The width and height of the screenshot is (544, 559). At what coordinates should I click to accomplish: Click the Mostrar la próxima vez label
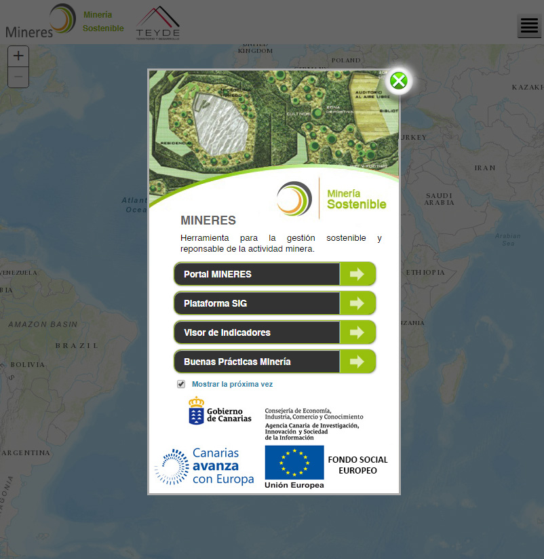(x=232, y=384)
